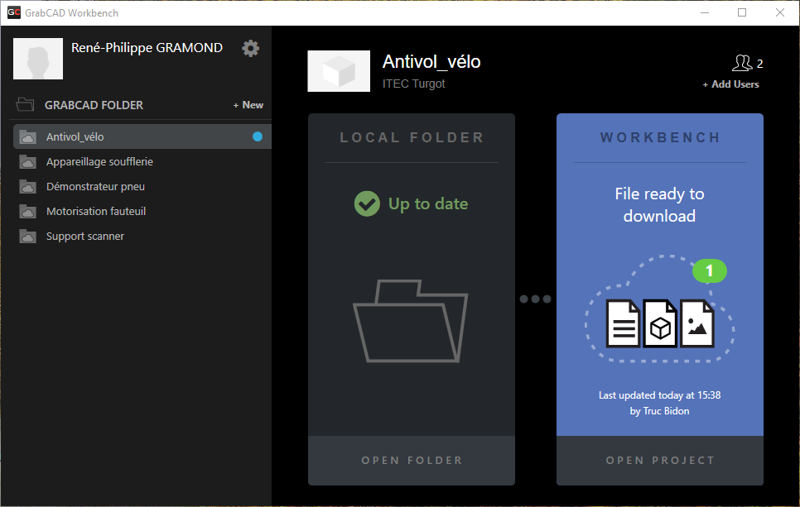The width and height of the screenshot is (800, 507).
Task: Open settings via the gear icon
Action: pyautogui.click(x=250, y=49)
